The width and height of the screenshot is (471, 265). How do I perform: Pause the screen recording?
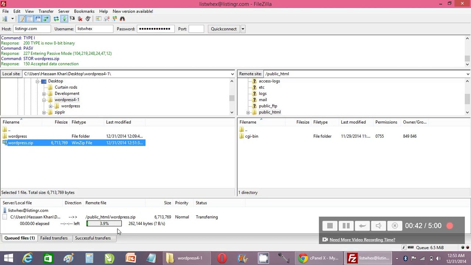pos(346,226)
